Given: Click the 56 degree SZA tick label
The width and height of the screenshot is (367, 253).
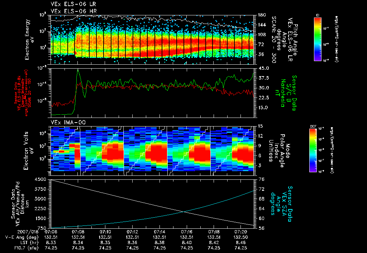Looking at the screenshot, I should tap(261, 228).
